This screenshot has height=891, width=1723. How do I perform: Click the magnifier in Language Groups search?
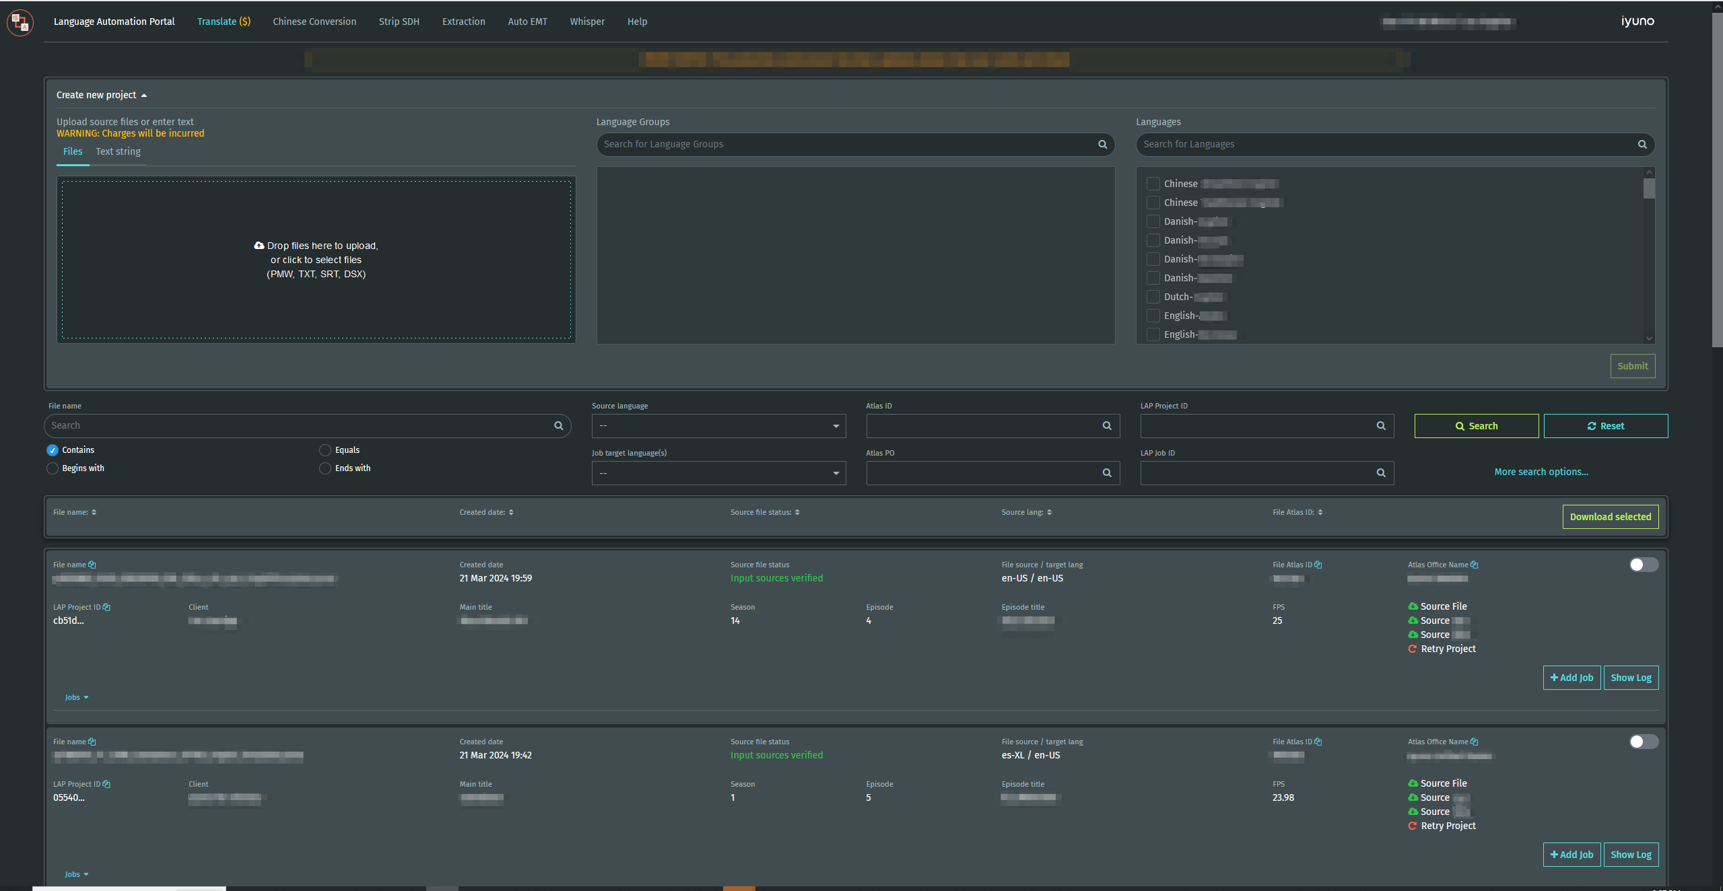tap(1102, 144)
